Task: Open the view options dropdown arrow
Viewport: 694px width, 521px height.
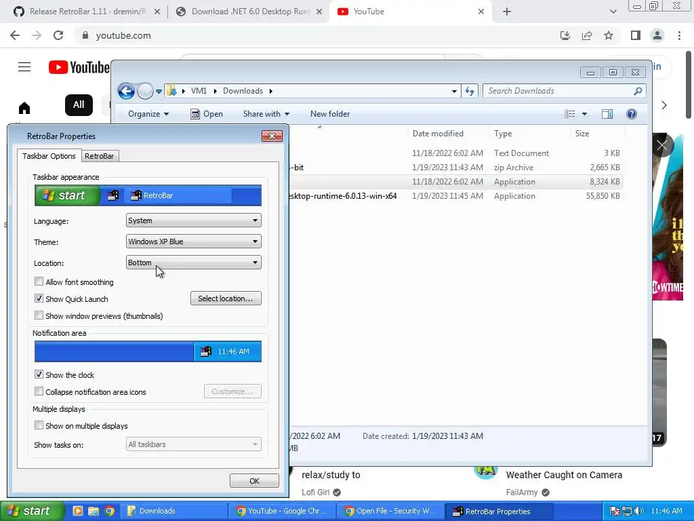Action: [584, 114]
